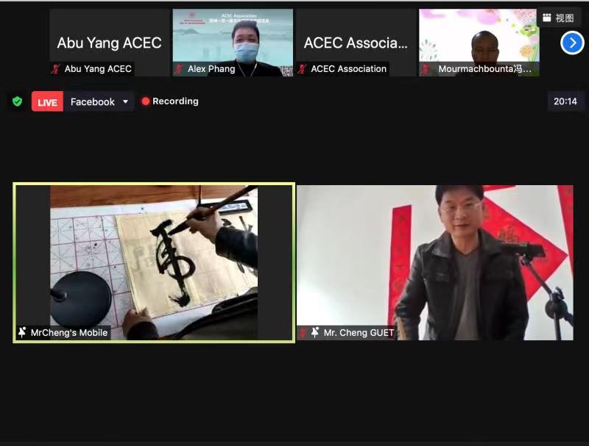Click the 20:14 meeting timer
Viewport: 589px width, 446px height.
565,101
